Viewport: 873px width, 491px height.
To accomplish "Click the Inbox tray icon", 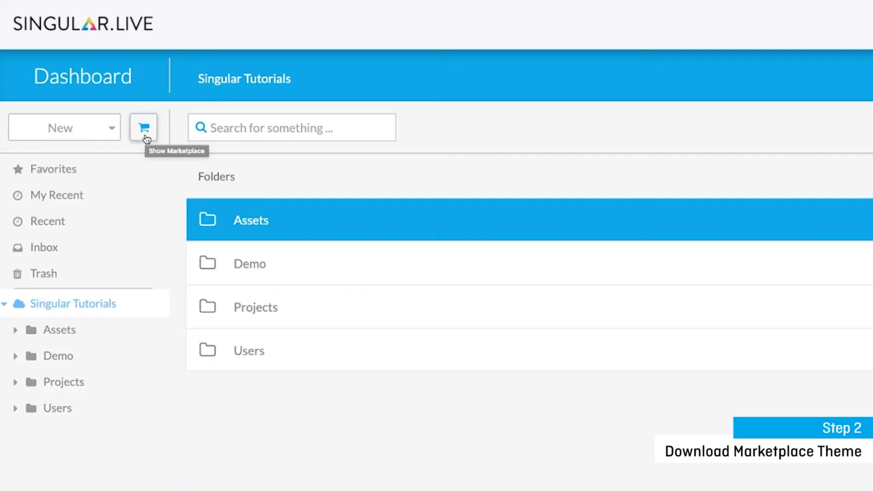I will [x=18, y=248].
